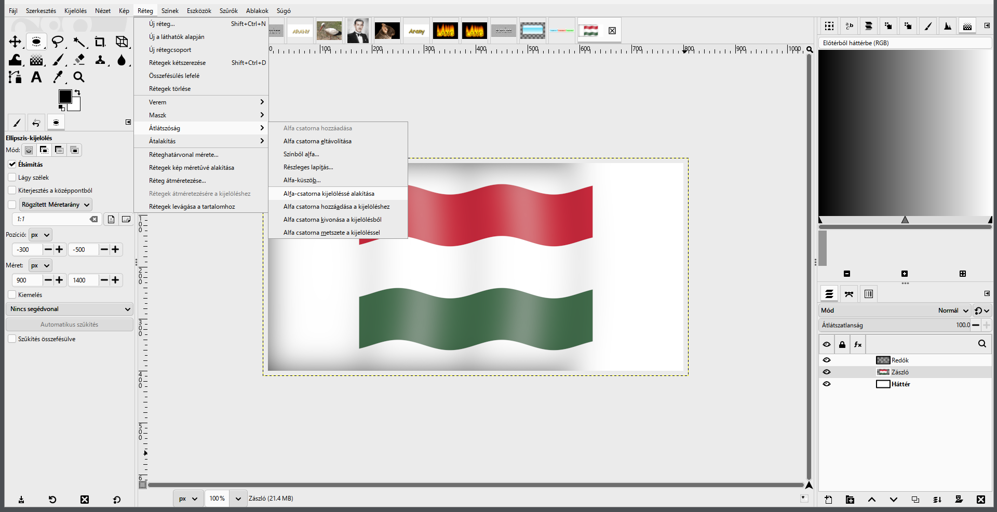Toggle the Élsimítás checkbox
This screenshot has height=512, width=997.
pos(12,164)
